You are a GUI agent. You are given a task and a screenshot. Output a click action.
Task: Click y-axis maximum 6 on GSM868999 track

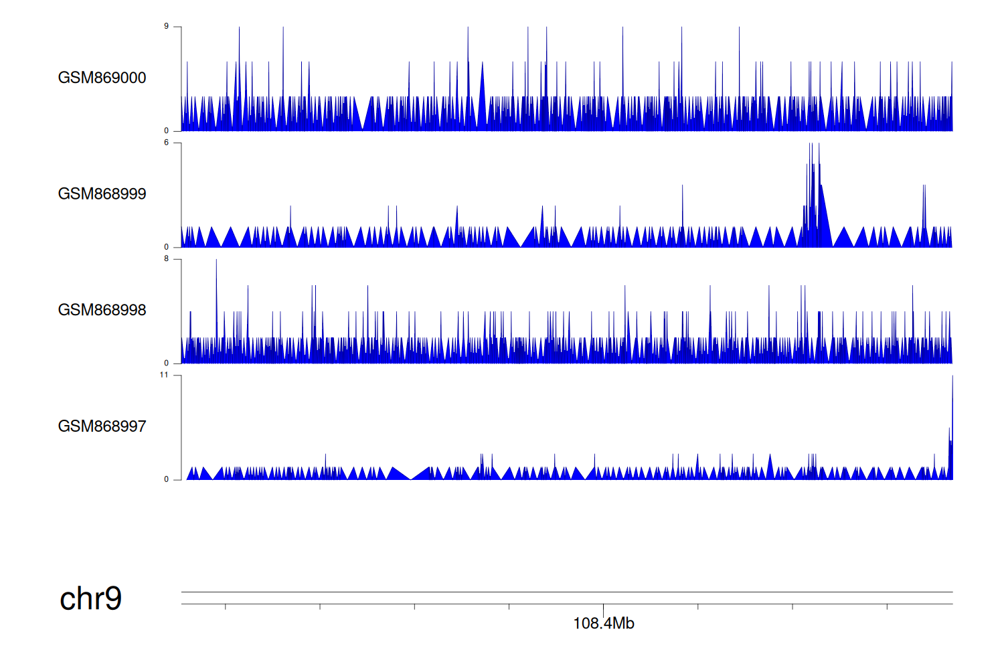[167, 143]
